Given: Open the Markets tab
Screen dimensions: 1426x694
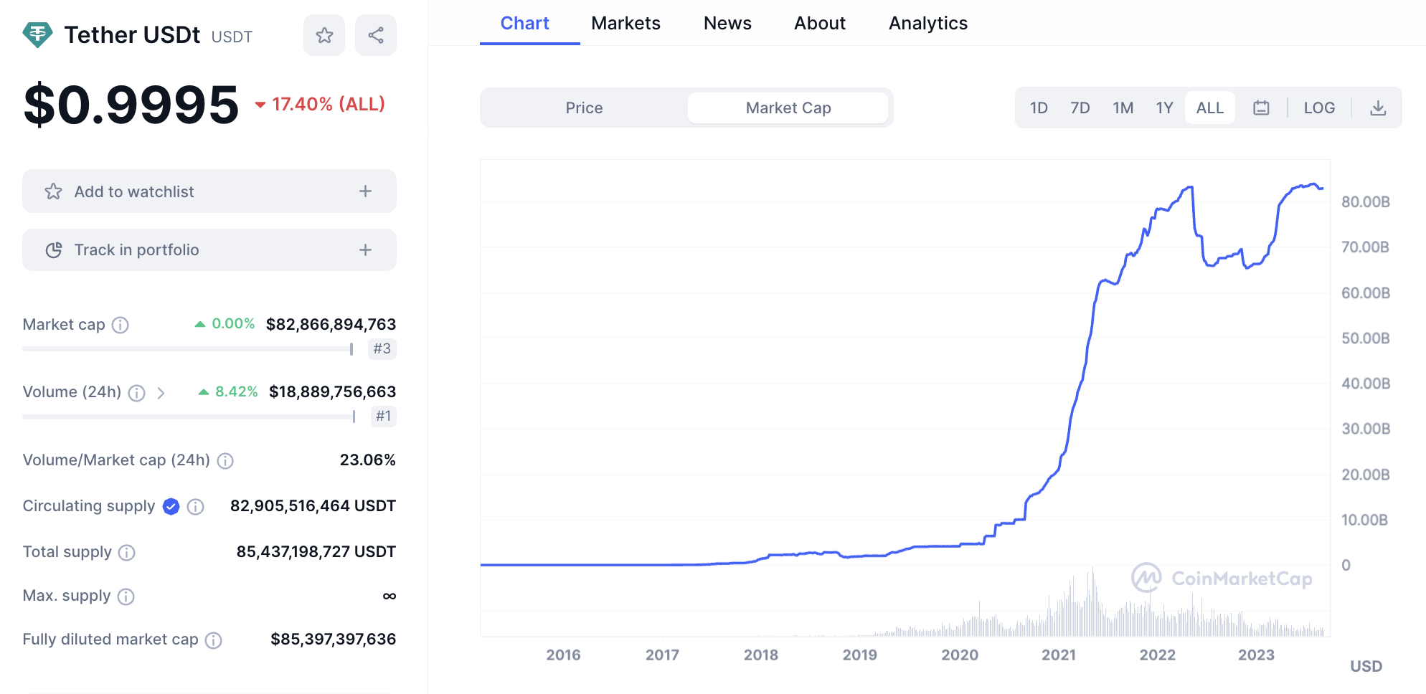Looking at the screenshot, I should tap(625, 23).
